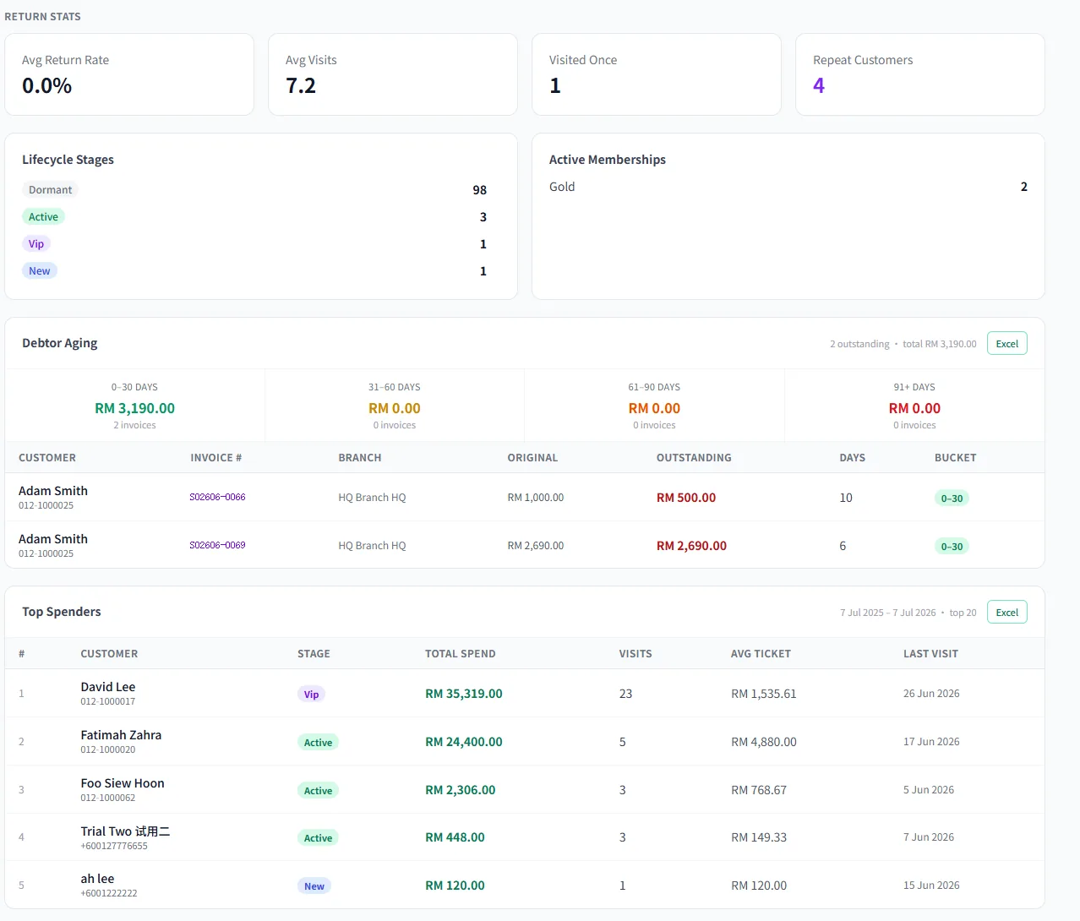Select customer Fatimah Zahra
This screenshot has height=921, width=1080.
(121, 735)
